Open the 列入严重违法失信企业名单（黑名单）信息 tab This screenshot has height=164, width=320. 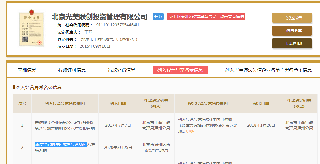point(268,70)
